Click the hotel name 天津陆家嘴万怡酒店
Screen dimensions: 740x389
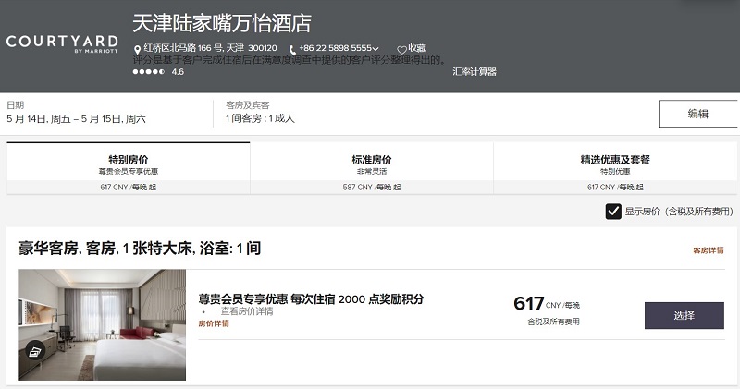[222, 23]
